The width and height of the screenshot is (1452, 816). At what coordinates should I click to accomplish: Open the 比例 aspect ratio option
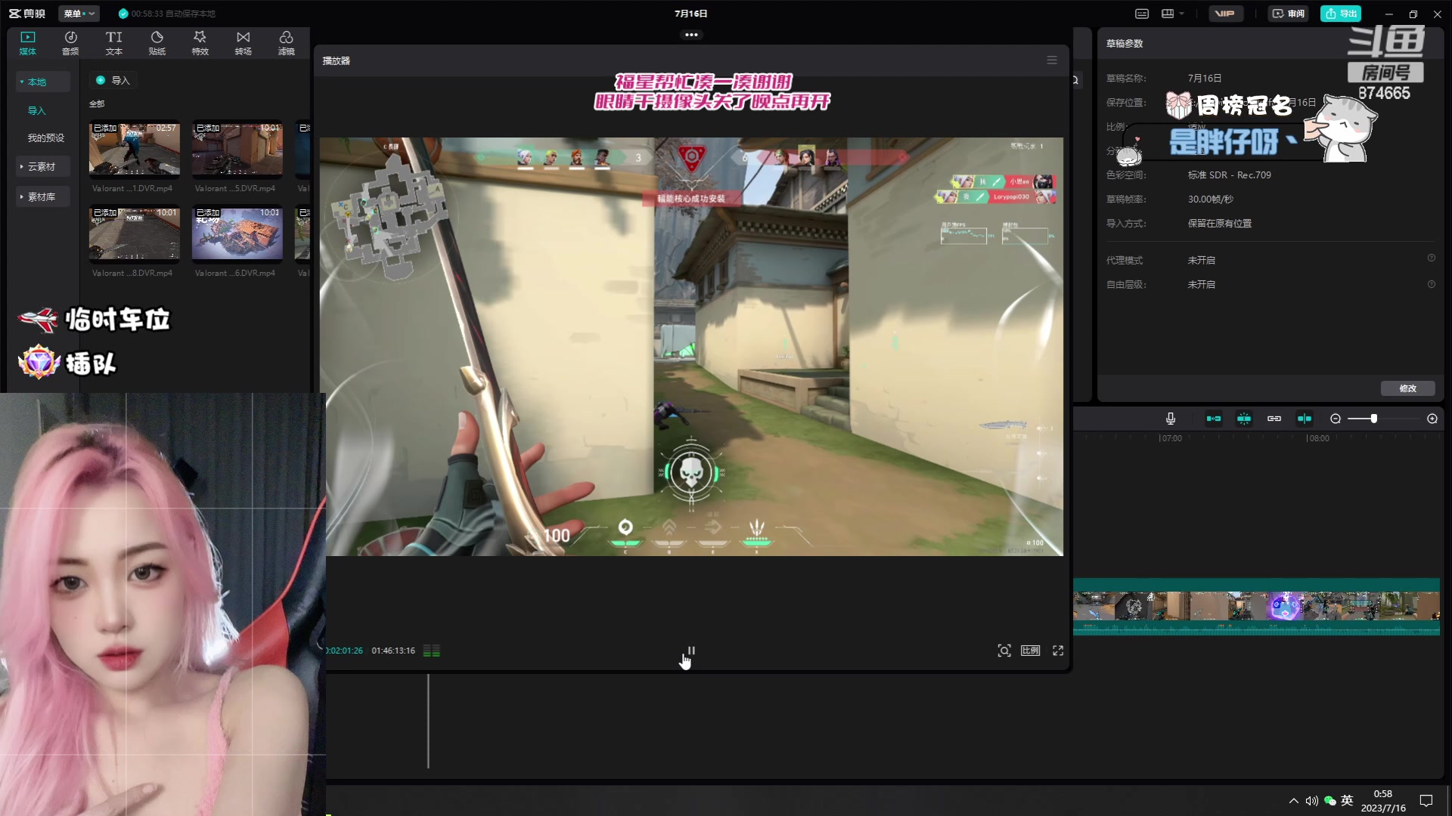click(1031, 651)
